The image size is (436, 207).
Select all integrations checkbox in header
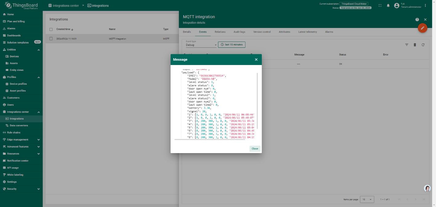(51, 29)
